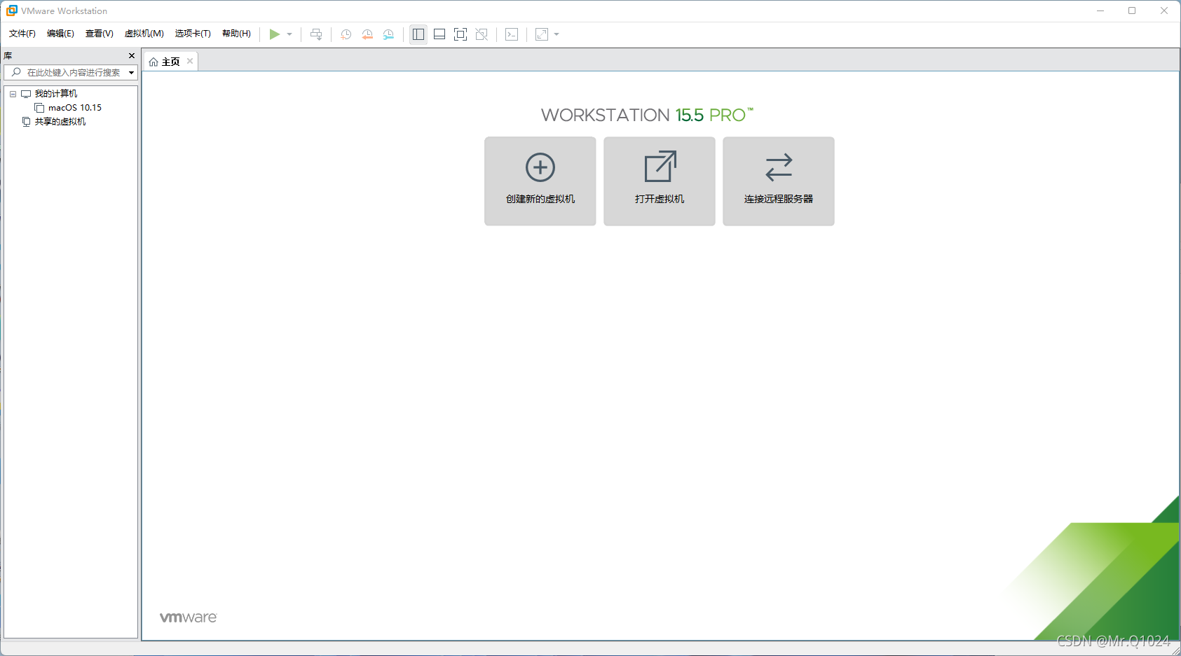Viewport: 1181px width, 656px height.
Task: Close the 库 library panel
Action: 131,56
